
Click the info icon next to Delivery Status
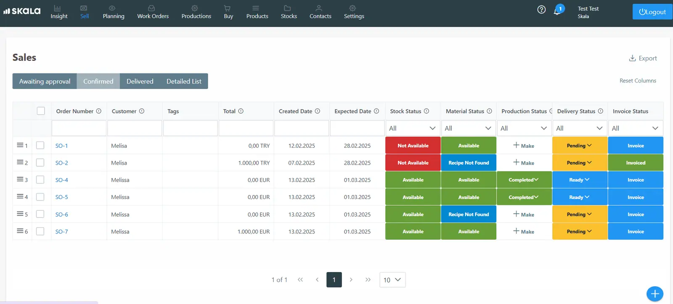pos(601,111)
